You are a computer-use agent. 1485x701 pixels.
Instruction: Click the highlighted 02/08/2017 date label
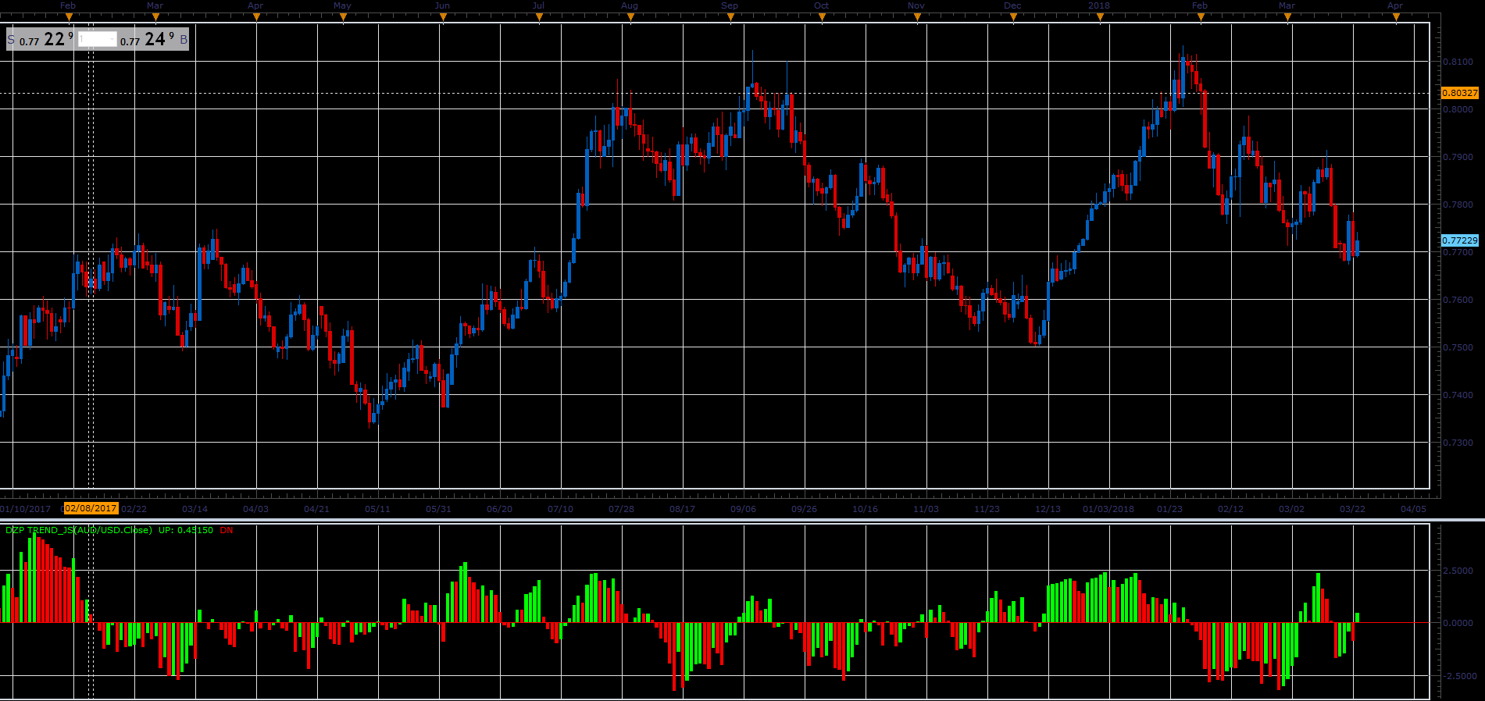pyautogui.click(x=91, y=508)
